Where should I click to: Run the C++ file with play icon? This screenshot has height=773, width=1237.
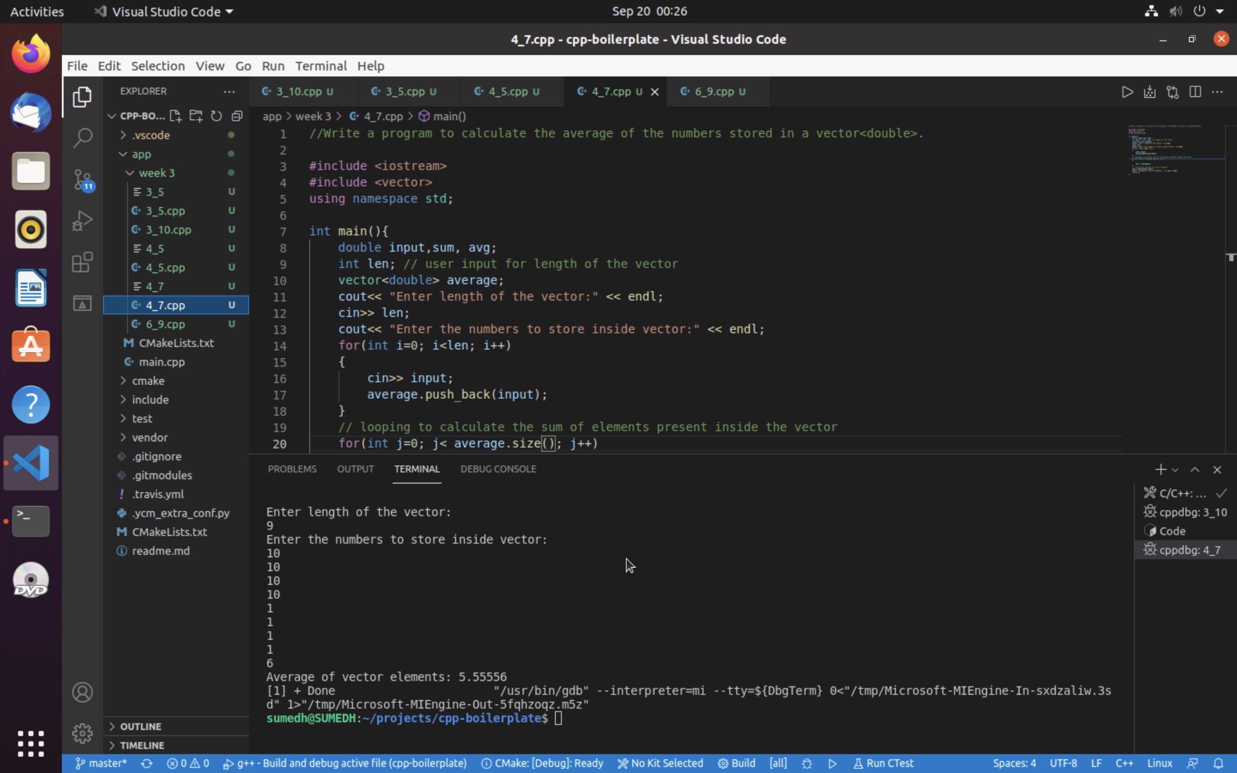pyautogui.click(x=1127, y=92)
